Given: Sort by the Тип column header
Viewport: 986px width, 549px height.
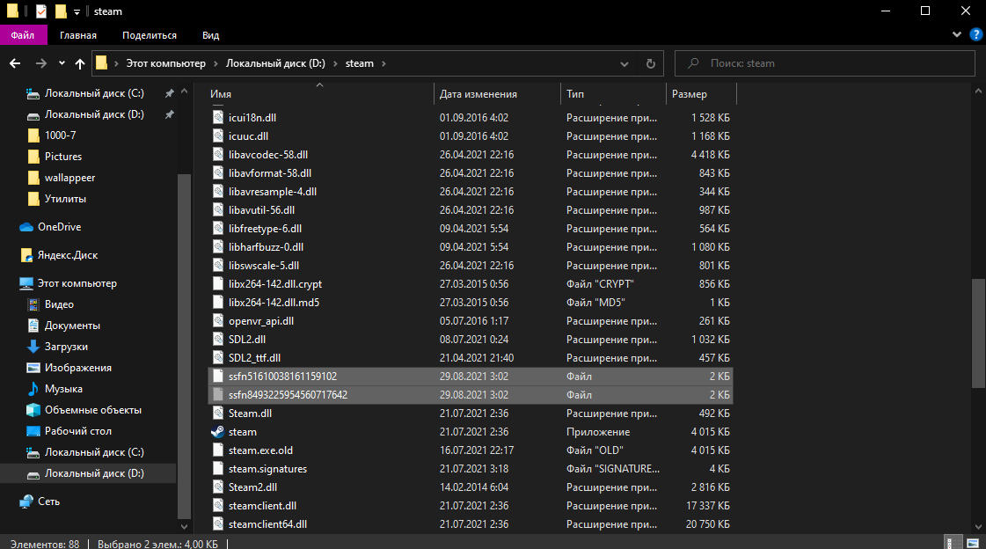Looking at the screenshot, I should tap(612, 94).
